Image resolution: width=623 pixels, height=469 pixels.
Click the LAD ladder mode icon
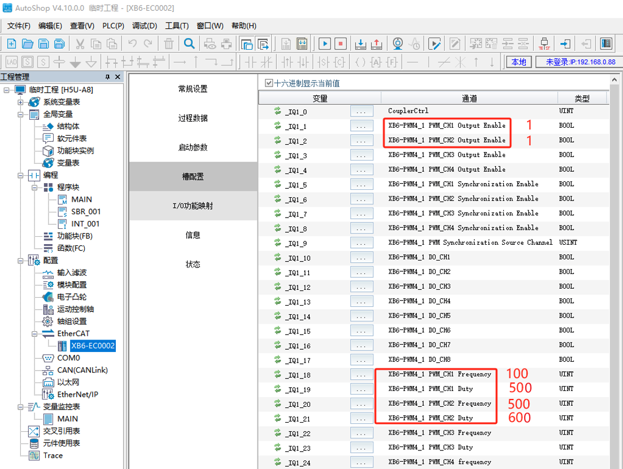11,62
